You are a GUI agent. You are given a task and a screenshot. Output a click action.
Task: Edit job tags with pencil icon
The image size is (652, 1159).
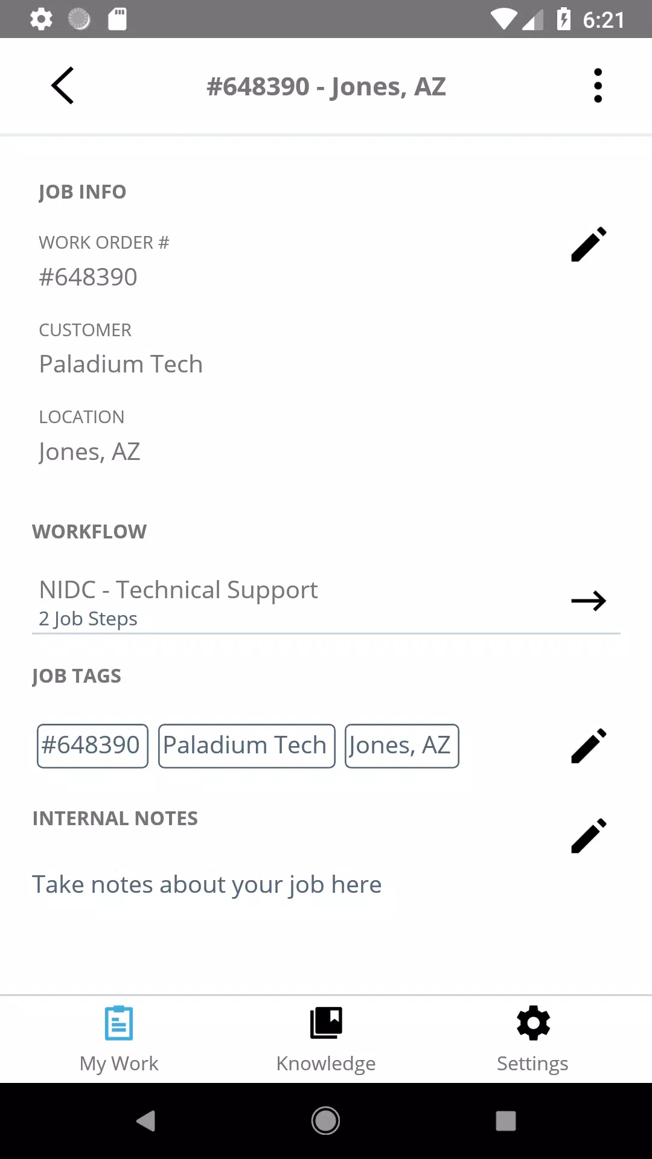589,746
